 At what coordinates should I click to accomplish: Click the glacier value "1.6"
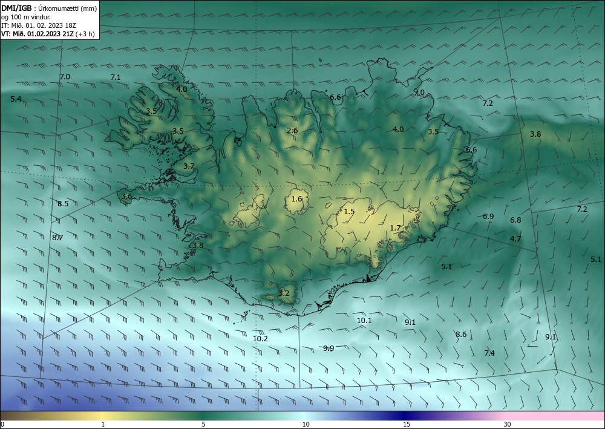296,199
